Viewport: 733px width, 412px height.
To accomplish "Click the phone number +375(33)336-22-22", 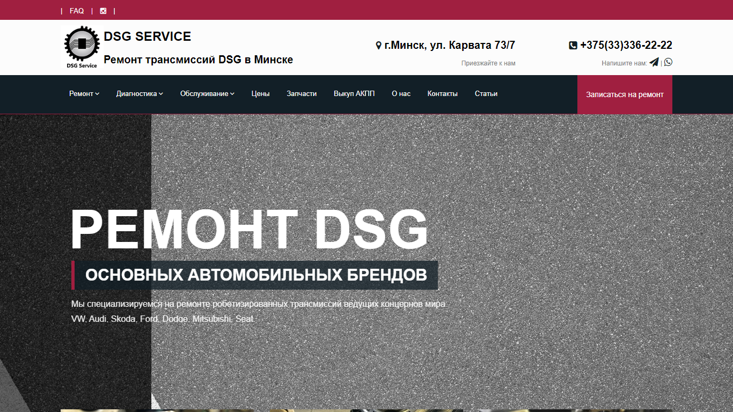I will point(626,46).
